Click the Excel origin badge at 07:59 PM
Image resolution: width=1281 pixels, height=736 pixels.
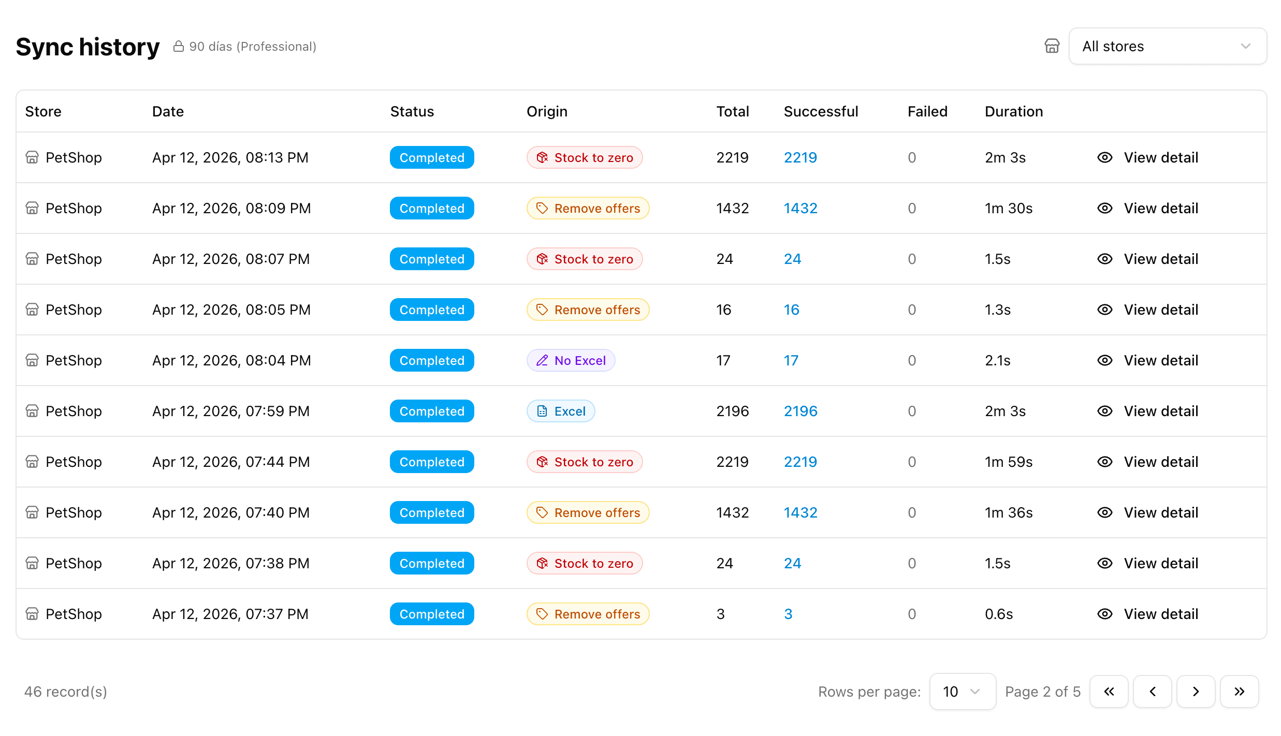click(x=561, y=411)
